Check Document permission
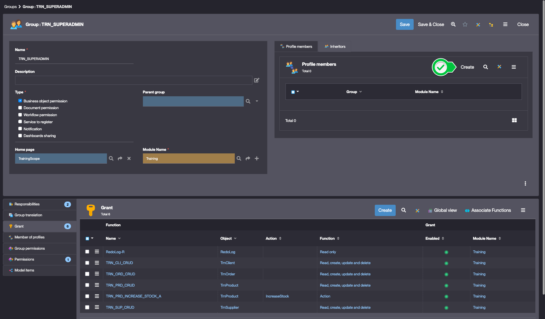 [x=20, y=108]
